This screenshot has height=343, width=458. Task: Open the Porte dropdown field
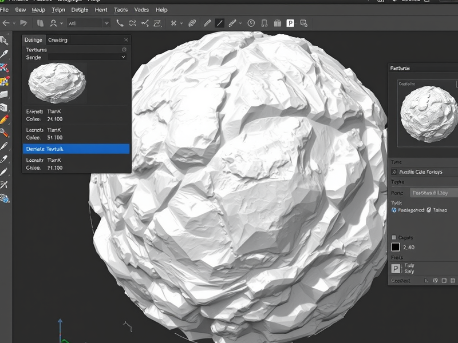(x=434, y=193)
